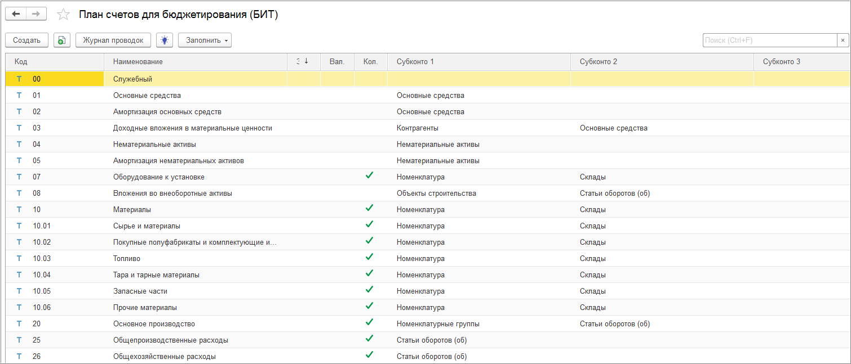Open the Заполнить dropdown menu
Image resolution: width=851 pixels, height=364 pixels.
205,40
